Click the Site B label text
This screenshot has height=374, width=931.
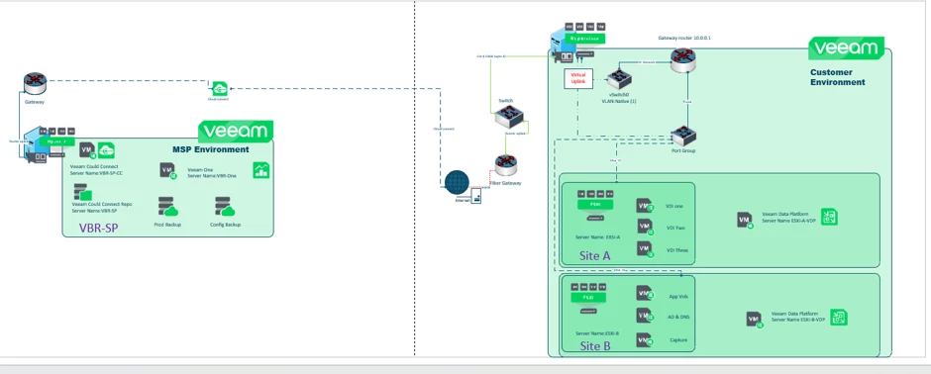(x=595, y=346)
